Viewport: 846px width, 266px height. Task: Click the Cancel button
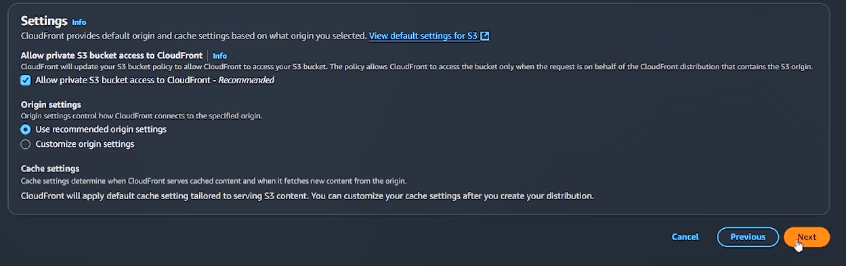tap(685, 237)
